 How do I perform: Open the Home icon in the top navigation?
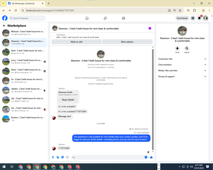87,18
